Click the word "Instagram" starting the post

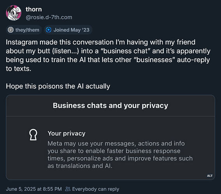point(22,42)
